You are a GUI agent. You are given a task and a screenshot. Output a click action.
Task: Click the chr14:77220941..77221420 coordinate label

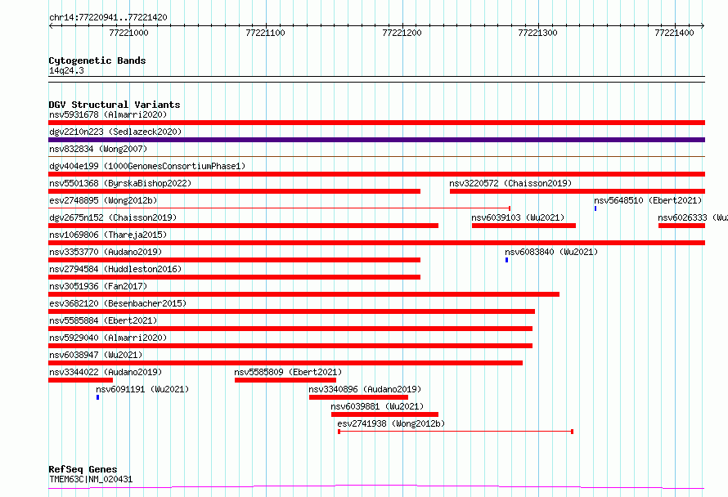click(108, 17)
